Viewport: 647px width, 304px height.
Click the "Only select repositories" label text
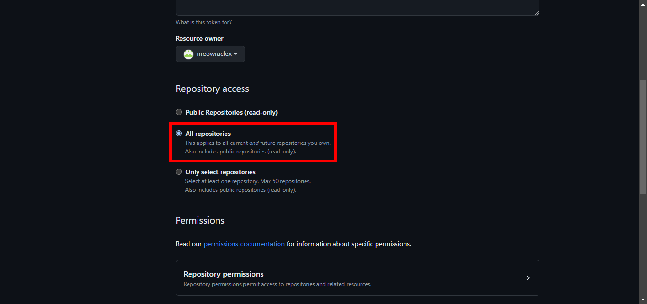220,172
